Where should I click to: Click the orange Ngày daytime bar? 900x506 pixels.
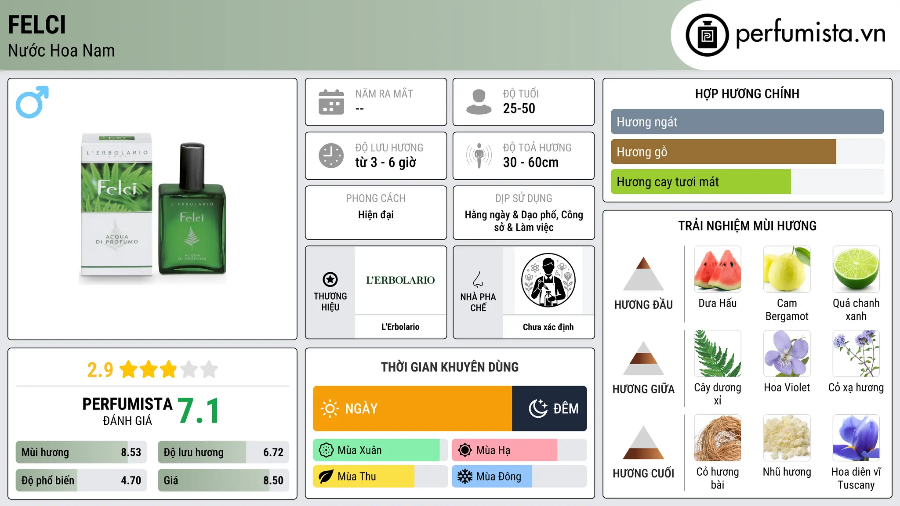(413, 408)
